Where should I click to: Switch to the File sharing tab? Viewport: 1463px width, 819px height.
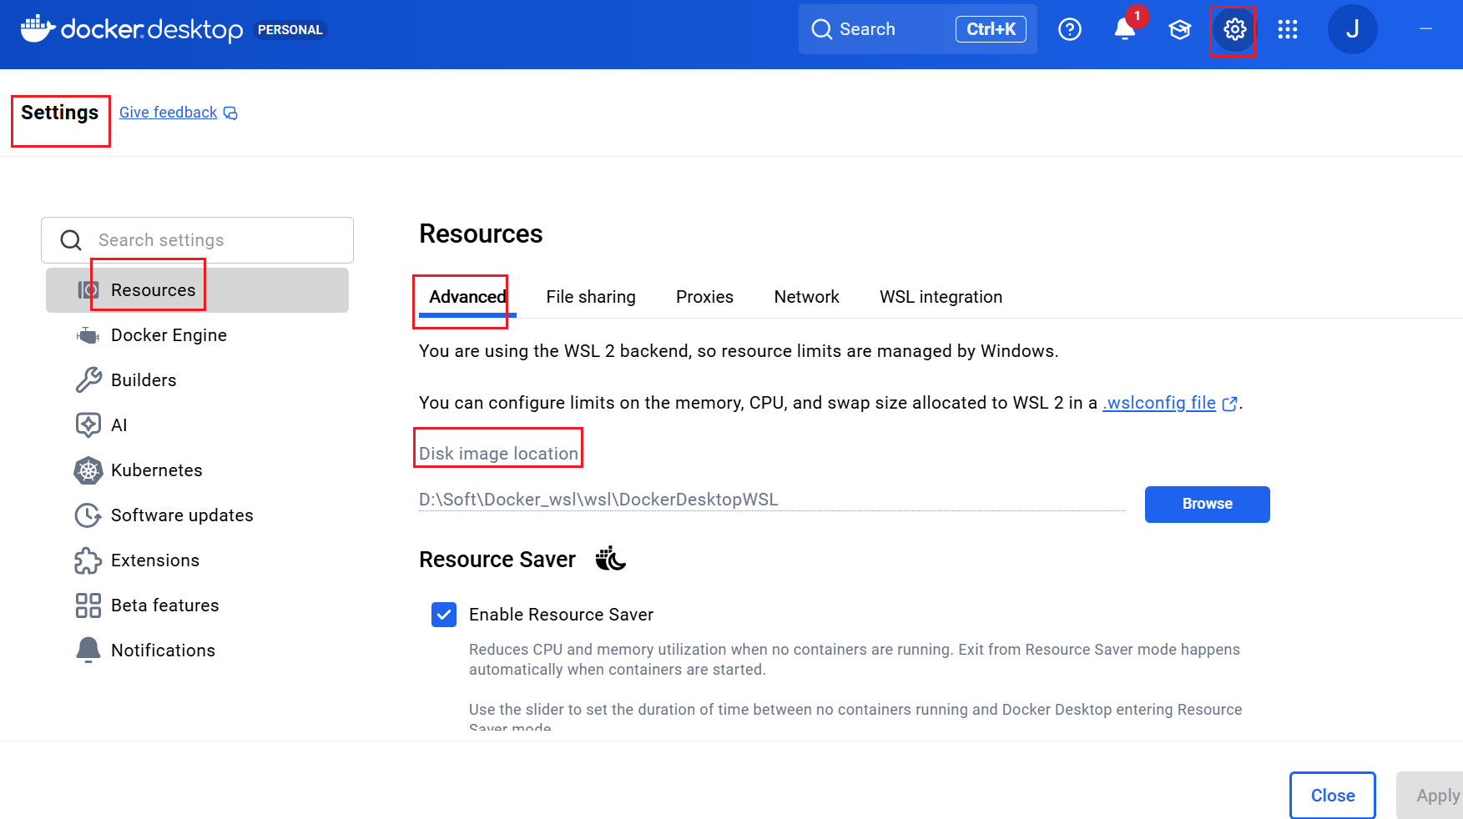click(x=591, y=297)
